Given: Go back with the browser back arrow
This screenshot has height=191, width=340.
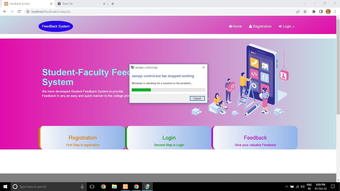Looking at the screenshot, I should click(x=5, y=12).
